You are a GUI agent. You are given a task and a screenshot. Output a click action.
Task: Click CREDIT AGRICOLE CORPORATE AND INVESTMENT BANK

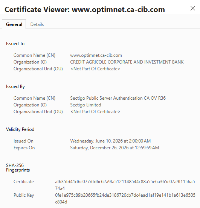[x=127, y=62]
